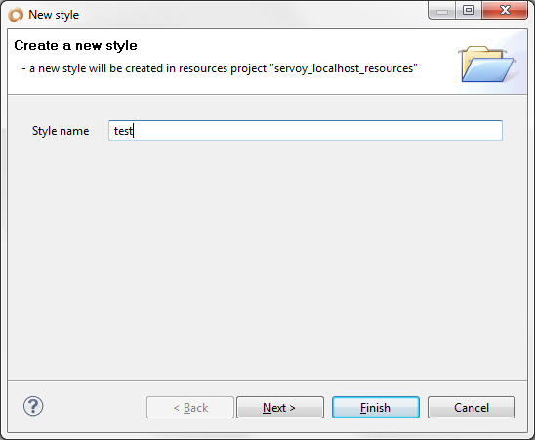Minimize the New style dialog
Viewport: 535px width, 440px height.
442,11
